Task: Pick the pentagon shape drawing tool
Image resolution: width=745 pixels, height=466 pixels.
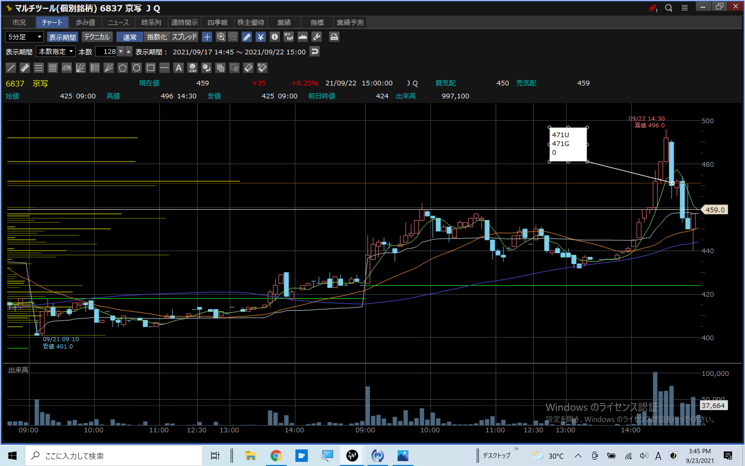Action: [123, 68]
